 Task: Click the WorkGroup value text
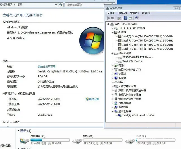(x=45, y=115)
